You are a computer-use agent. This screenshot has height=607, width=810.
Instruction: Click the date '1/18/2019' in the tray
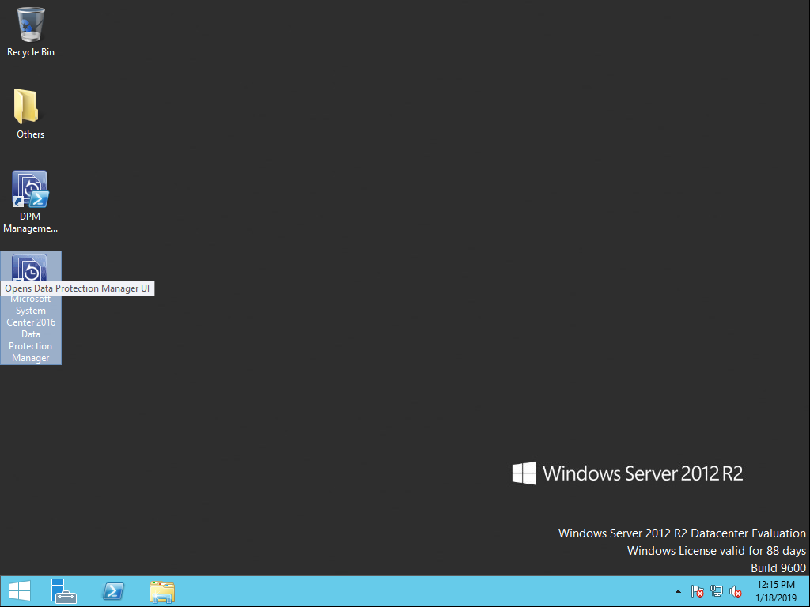(778, 598)
